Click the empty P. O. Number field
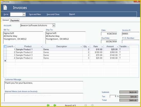The image size is (141, 107). (x=131, y=41)
